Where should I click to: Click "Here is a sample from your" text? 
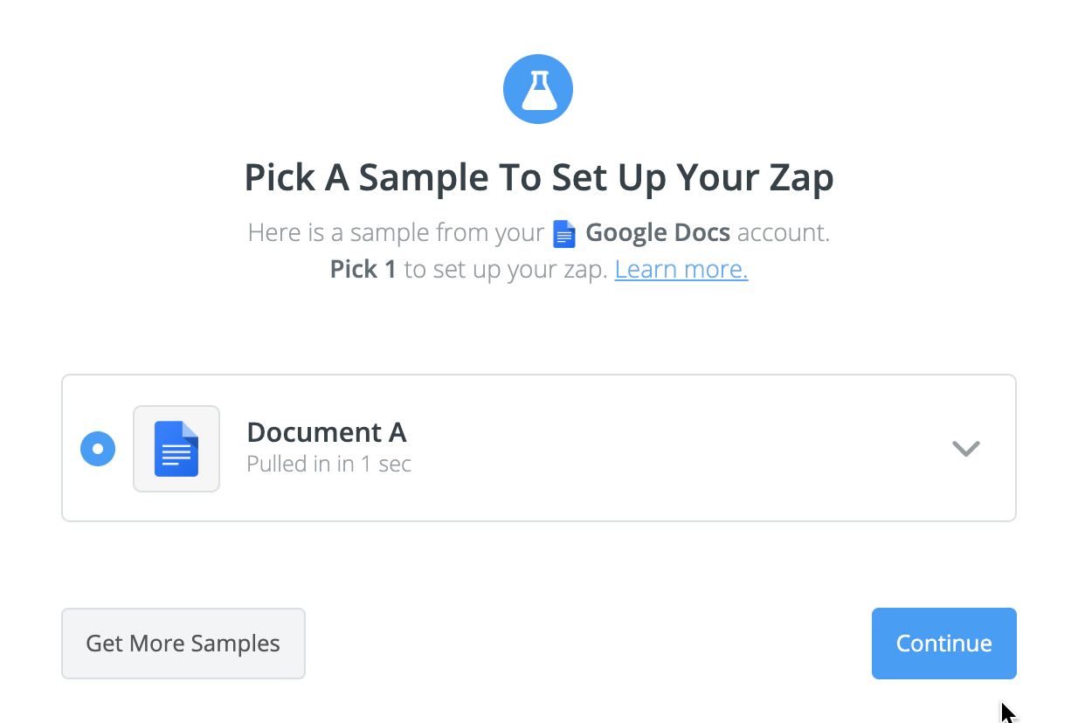pyautogui.click(x=396, y=233)
